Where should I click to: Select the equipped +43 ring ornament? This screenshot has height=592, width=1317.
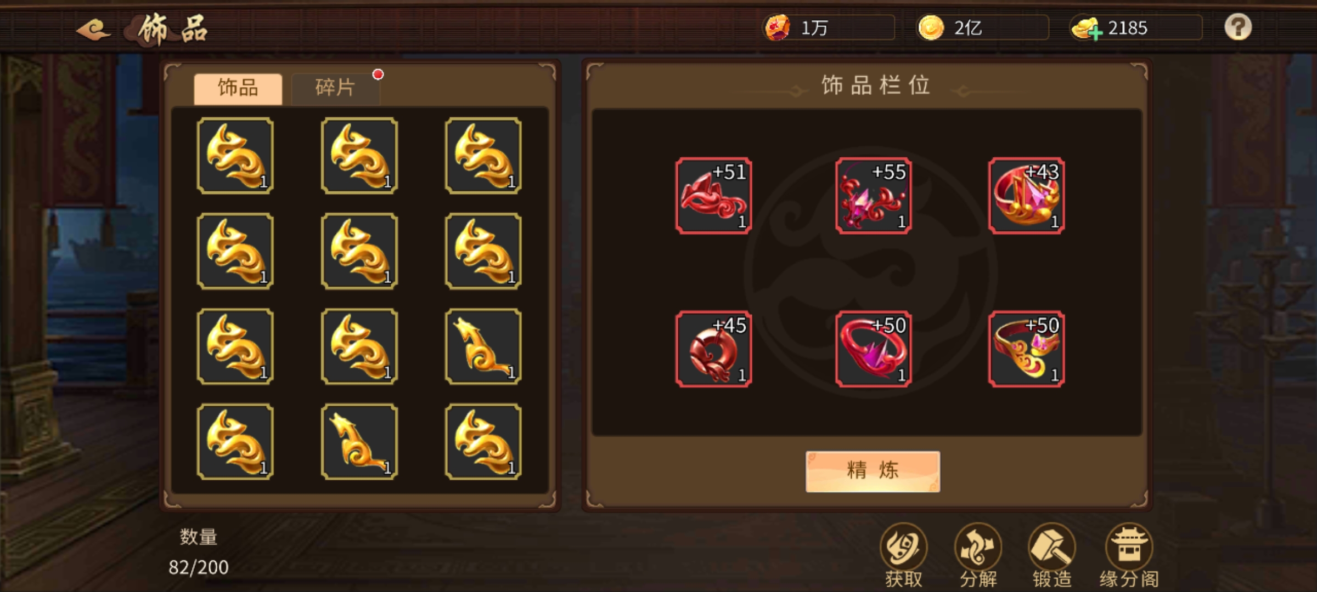coord(1026,196)
